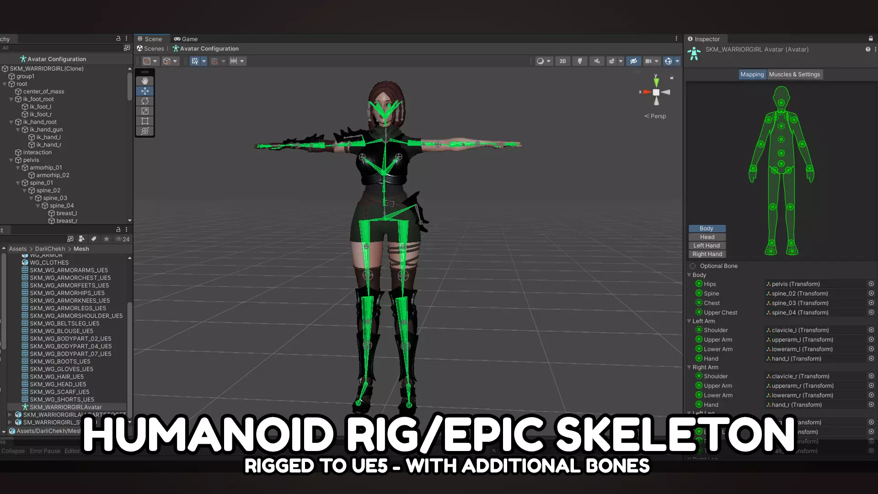Collapse the pelvis tree node
Viewport: 878px width, 494px height.
[11, 160]
